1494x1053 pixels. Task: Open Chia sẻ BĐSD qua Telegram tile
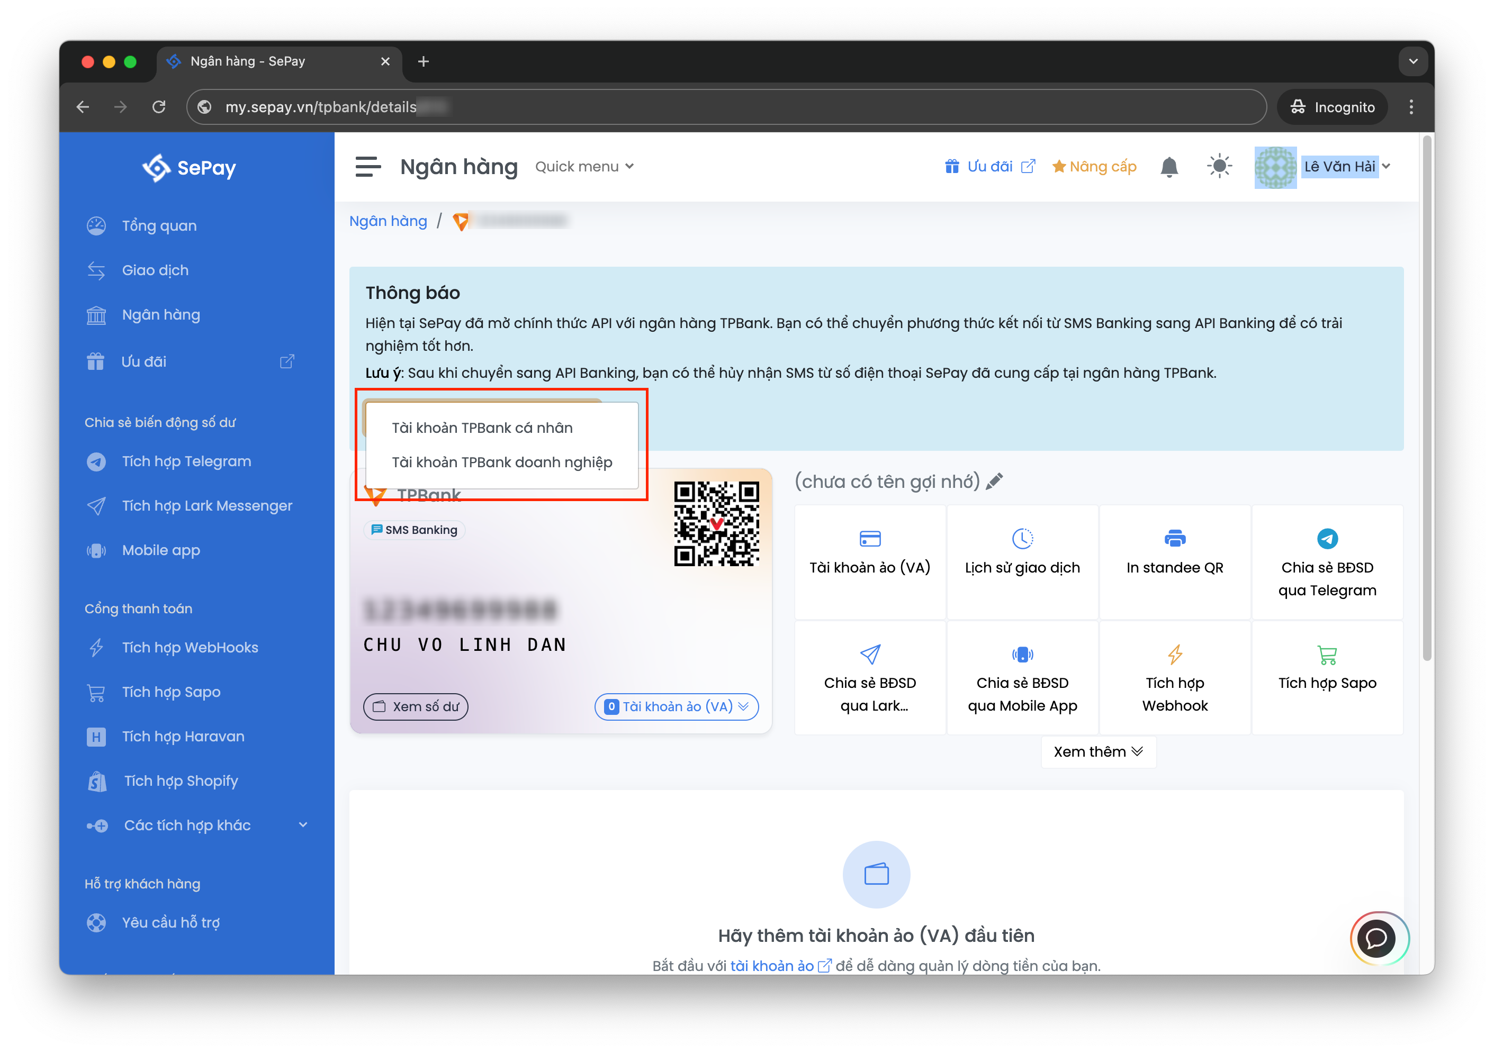click(x=1327, y=562)
